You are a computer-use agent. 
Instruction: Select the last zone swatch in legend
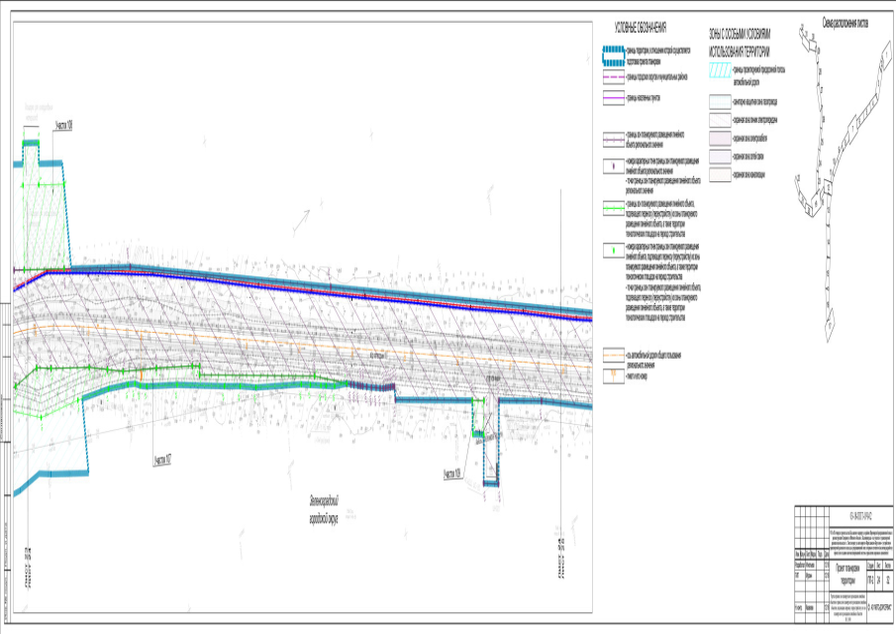coord(719,174)
